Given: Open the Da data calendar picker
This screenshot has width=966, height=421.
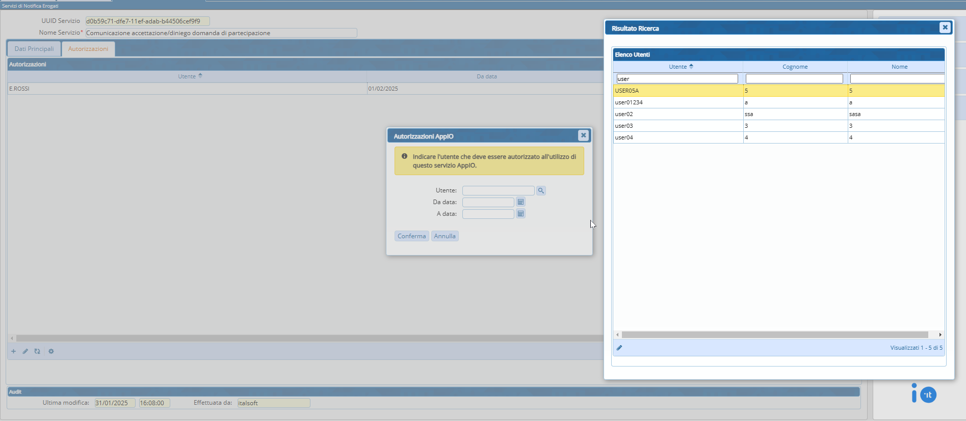Looking at the screenshot, I should pyautogui.click(x=520, y=202).
